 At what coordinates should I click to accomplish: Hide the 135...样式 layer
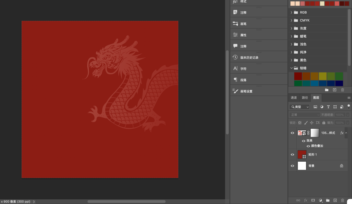292,133
